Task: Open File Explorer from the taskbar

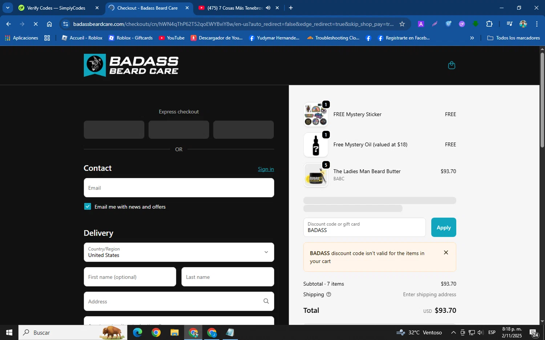Action: (174, 332)
